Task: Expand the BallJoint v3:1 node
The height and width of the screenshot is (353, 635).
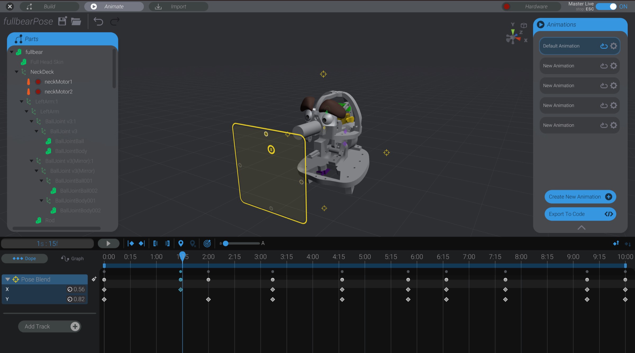Action: (x=32, y=121)
